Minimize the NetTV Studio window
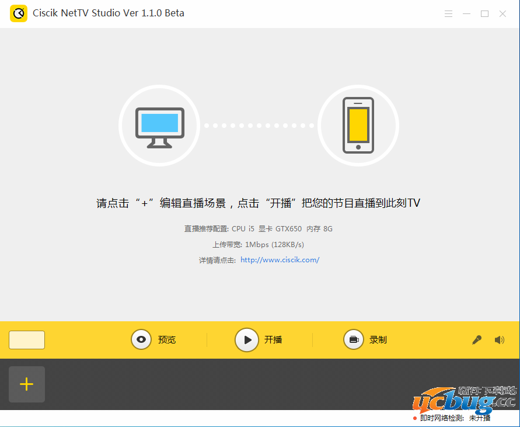Viewport: 520px width, 427px height. [x=466, y=13]
